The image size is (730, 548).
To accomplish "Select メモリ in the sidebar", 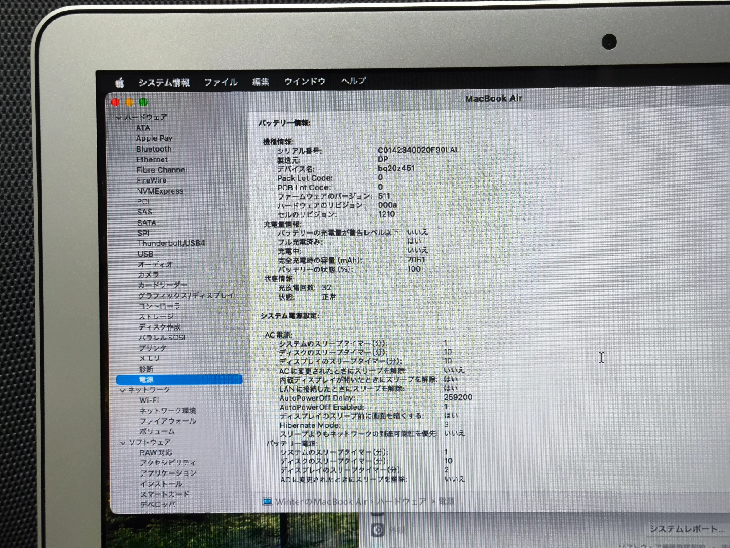I will pyautogui.click(x=149, y=358).
